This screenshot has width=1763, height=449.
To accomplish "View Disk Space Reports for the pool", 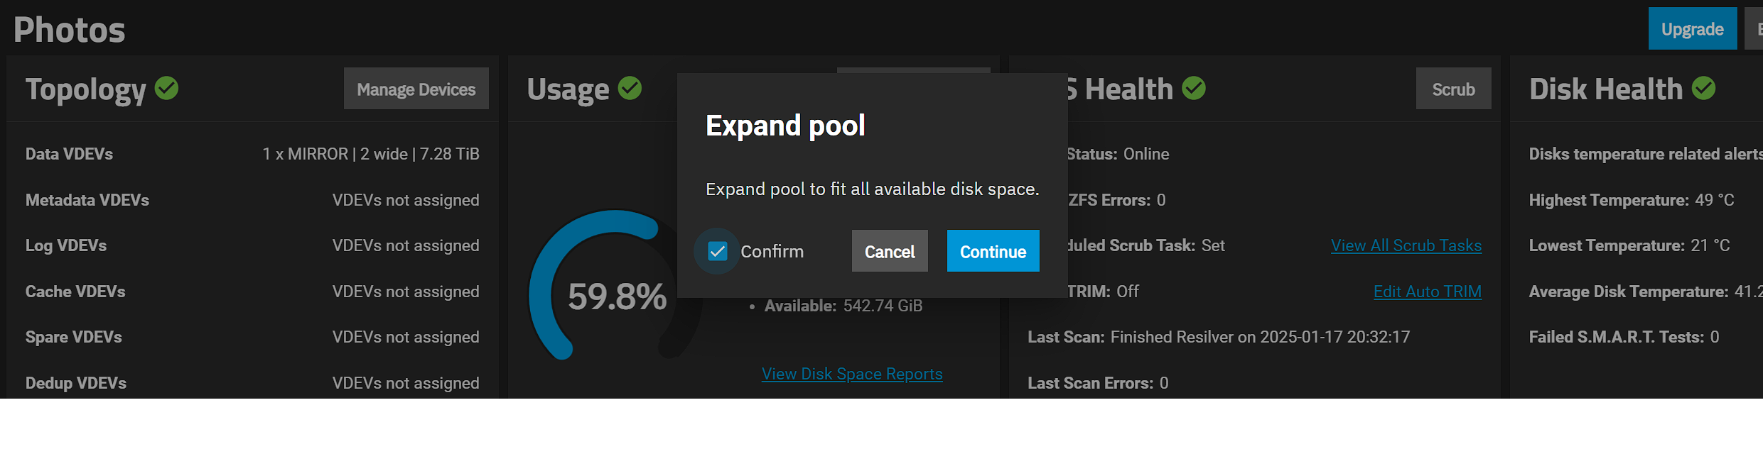I will click(x=851, y=374).
